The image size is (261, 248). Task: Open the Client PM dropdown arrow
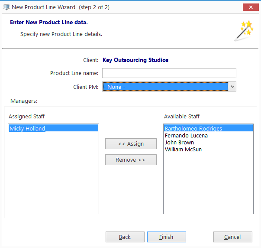(x=232, y=87)
